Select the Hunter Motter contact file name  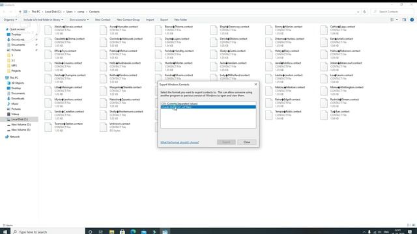pos(179,63)
